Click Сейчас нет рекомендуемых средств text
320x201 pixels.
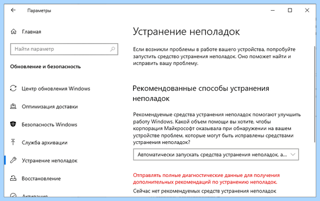(204, 191)
